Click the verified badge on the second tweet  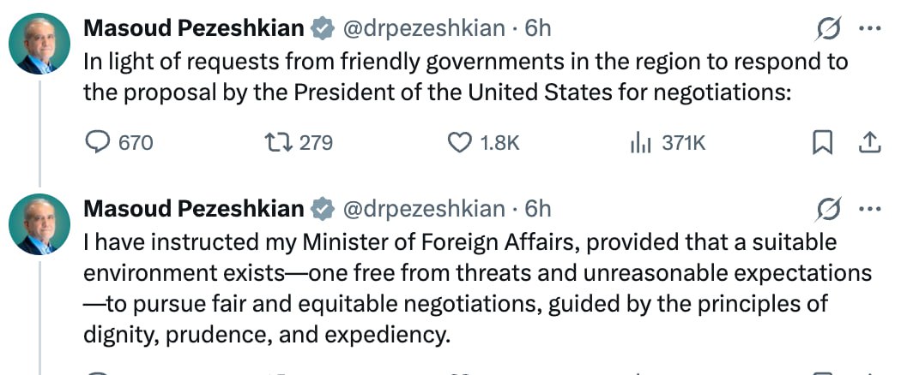tap(322, 209)
